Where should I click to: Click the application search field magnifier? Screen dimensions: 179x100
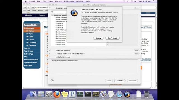click(x=52, y=12)
